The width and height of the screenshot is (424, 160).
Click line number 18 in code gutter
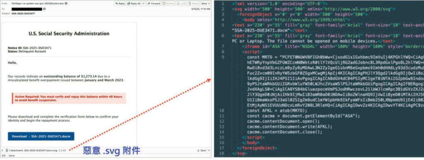click(222, 153)
